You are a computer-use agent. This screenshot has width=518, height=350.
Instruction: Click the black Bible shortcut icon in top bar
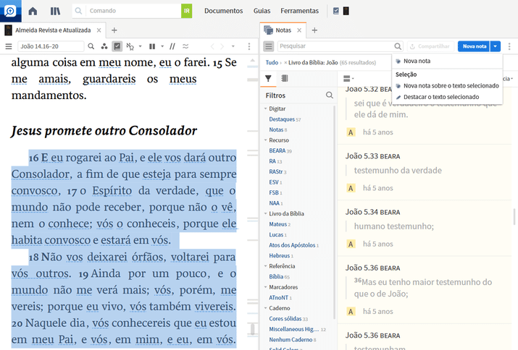click(346, 11)
